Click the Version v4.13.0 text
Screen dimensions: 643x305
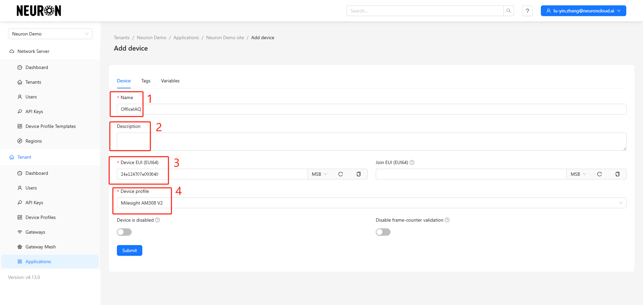(x=24, y=277)
